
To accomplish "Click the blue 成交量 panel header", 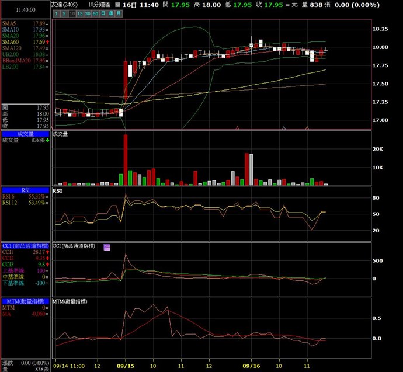I will (25, 134).
